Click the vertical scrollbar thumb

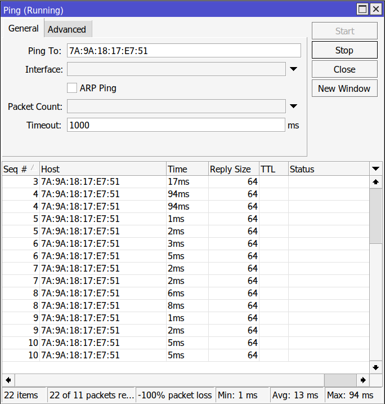pyautogui.click(x=375, y=216)
